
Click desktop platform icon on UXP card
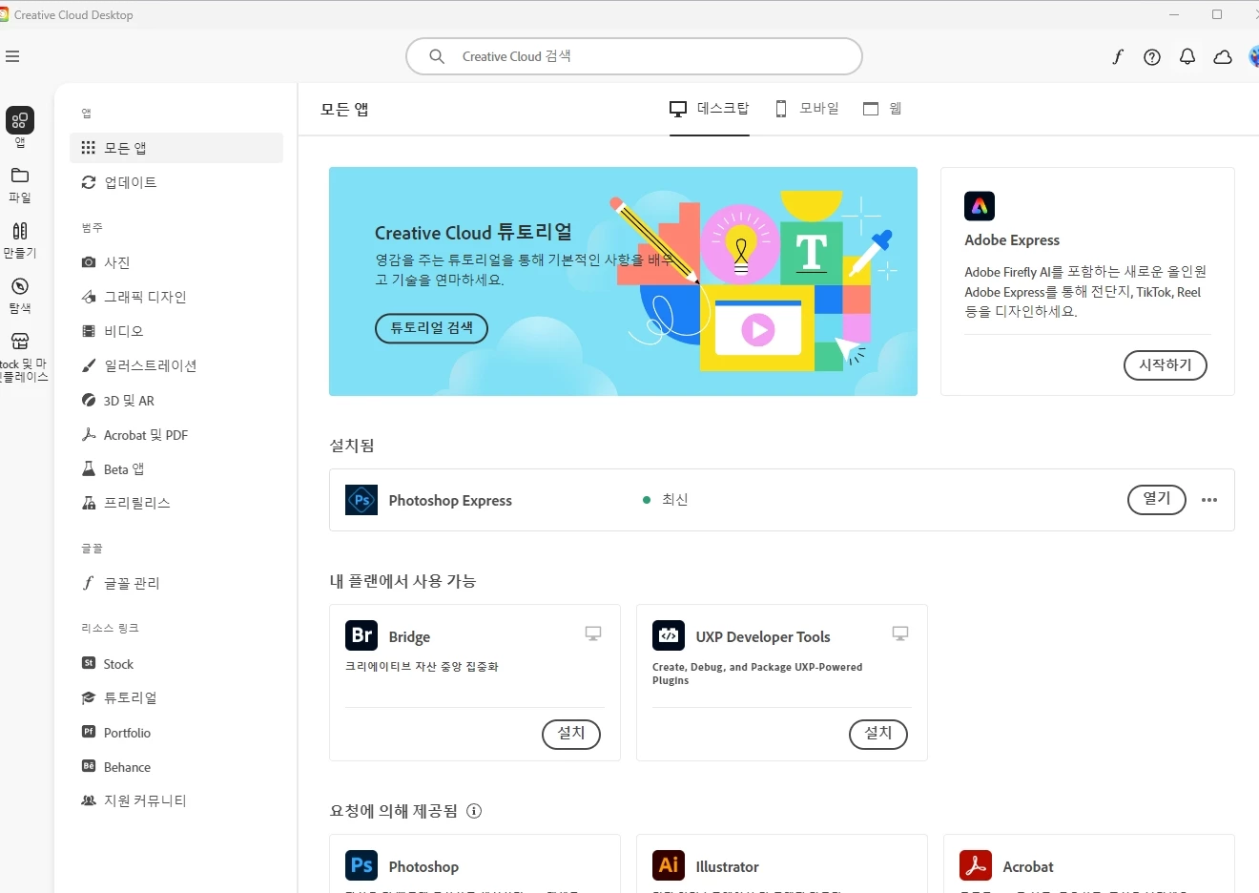coord(900,633)
